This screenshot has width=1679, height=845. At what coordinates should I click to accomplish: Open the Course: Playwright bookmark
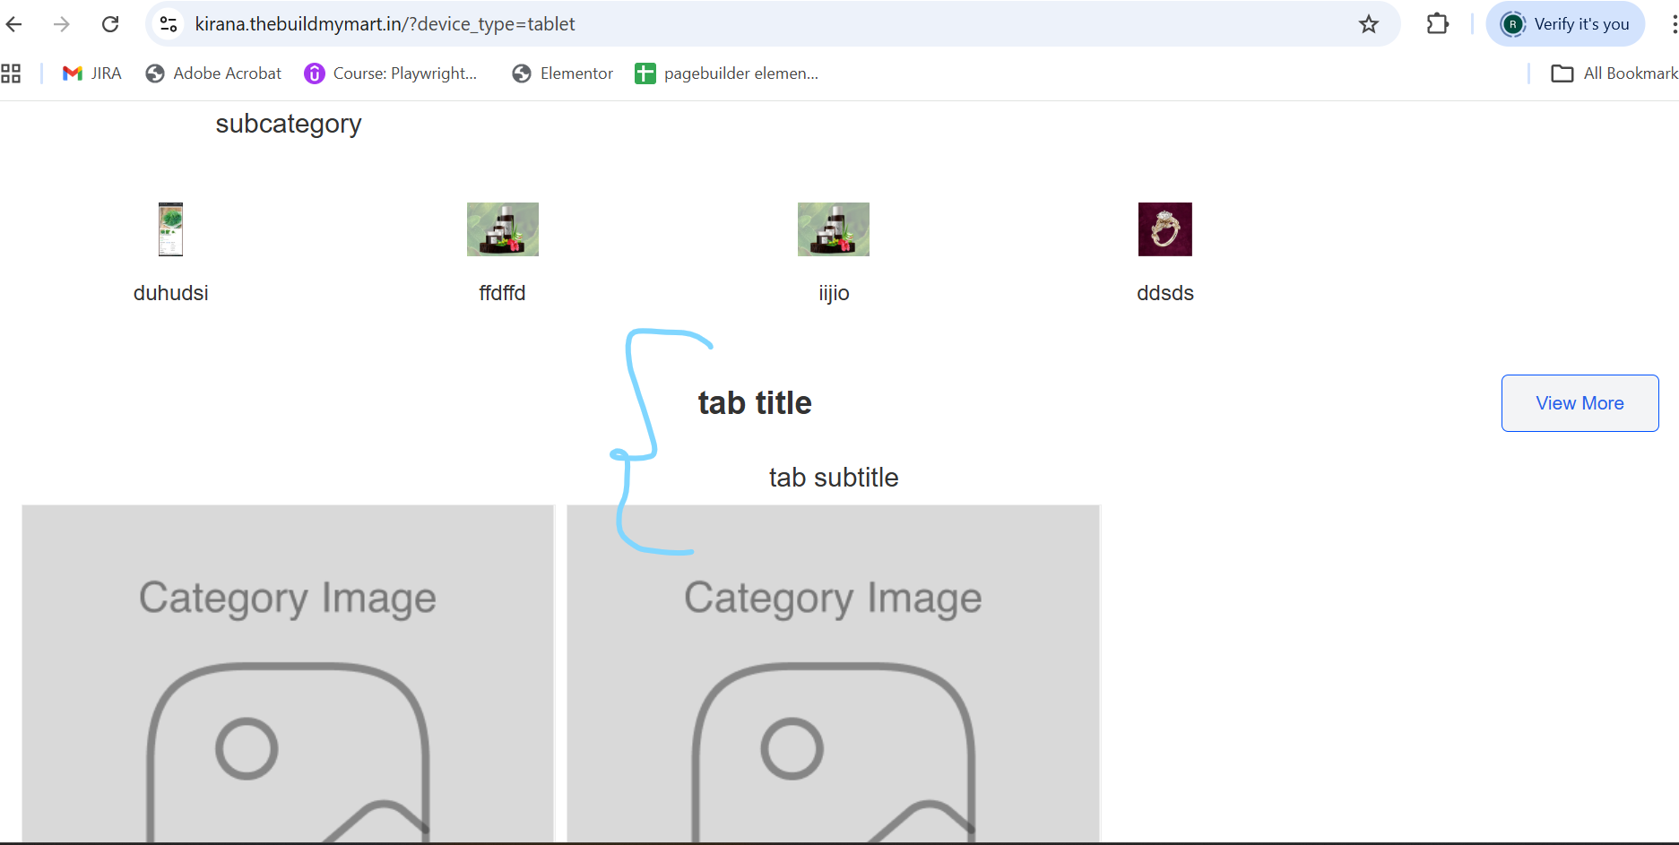point(391,73)
